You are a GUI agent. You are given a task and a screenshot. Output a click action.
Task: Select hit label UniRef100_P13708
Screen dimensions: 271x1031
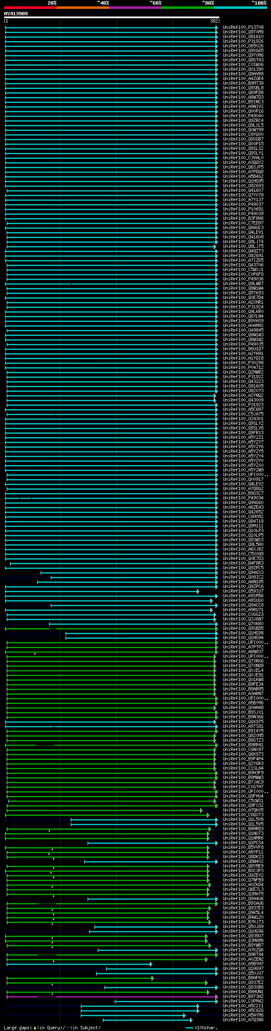[243, 28]
